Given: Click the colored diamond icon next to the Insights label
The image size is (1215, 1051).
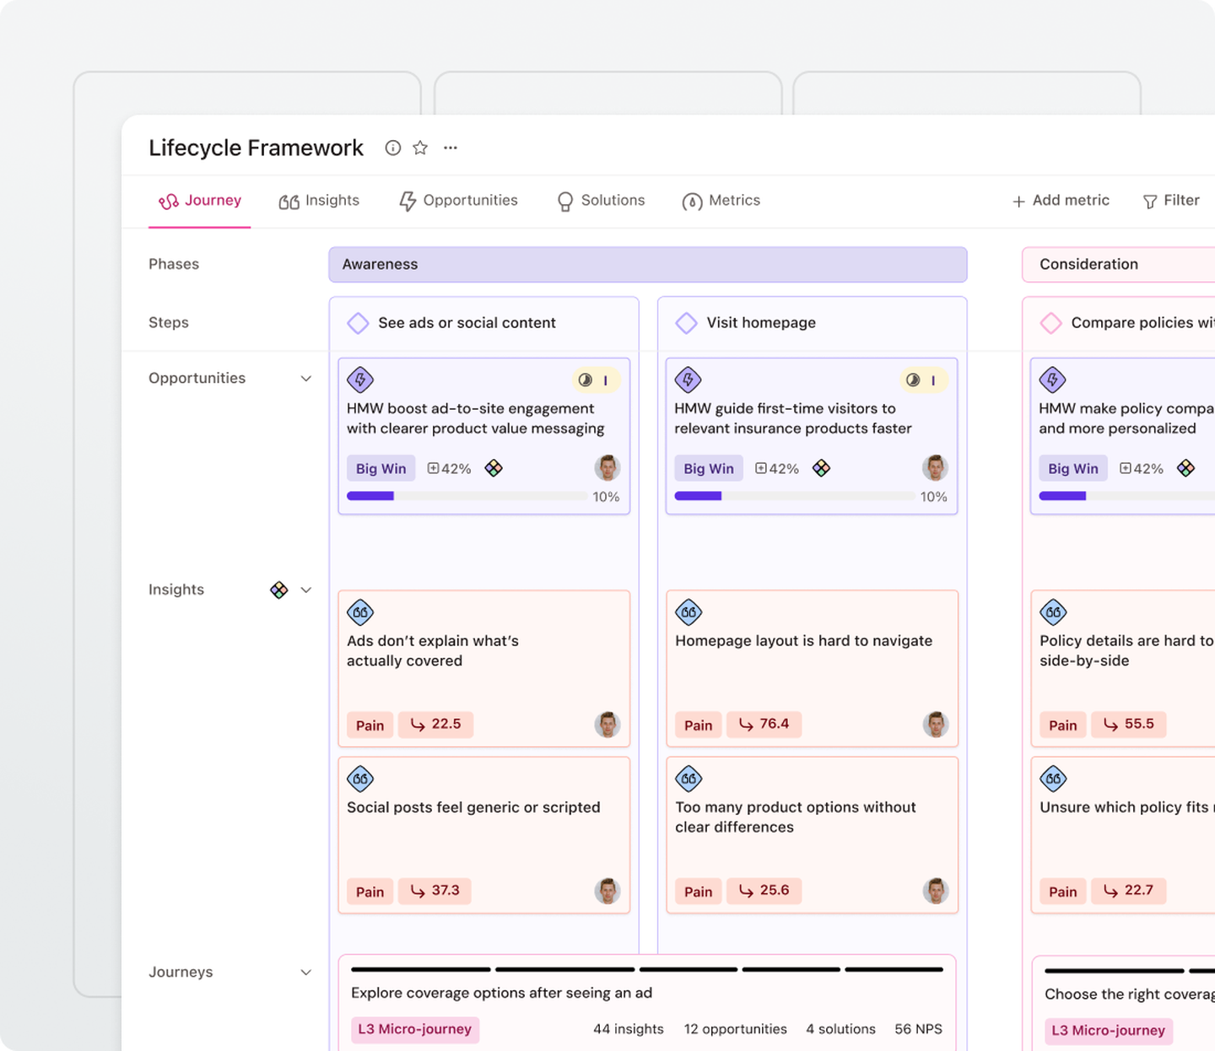Looking at the screenshot, I should coord(279,590).
